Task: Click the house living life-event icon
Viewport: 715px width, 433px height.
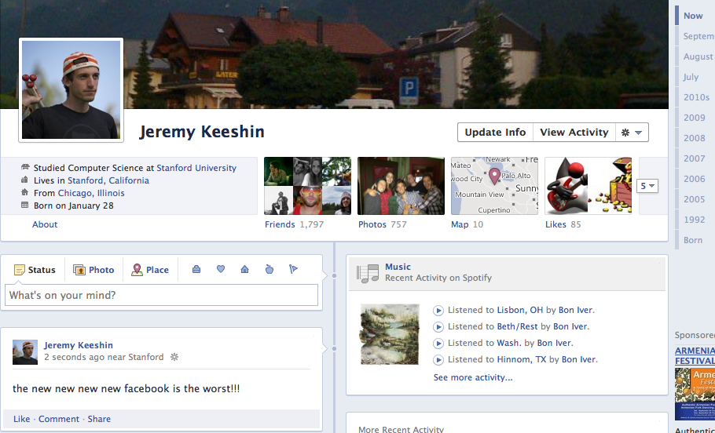Action: pyautogui.click(x=244, y=270)
